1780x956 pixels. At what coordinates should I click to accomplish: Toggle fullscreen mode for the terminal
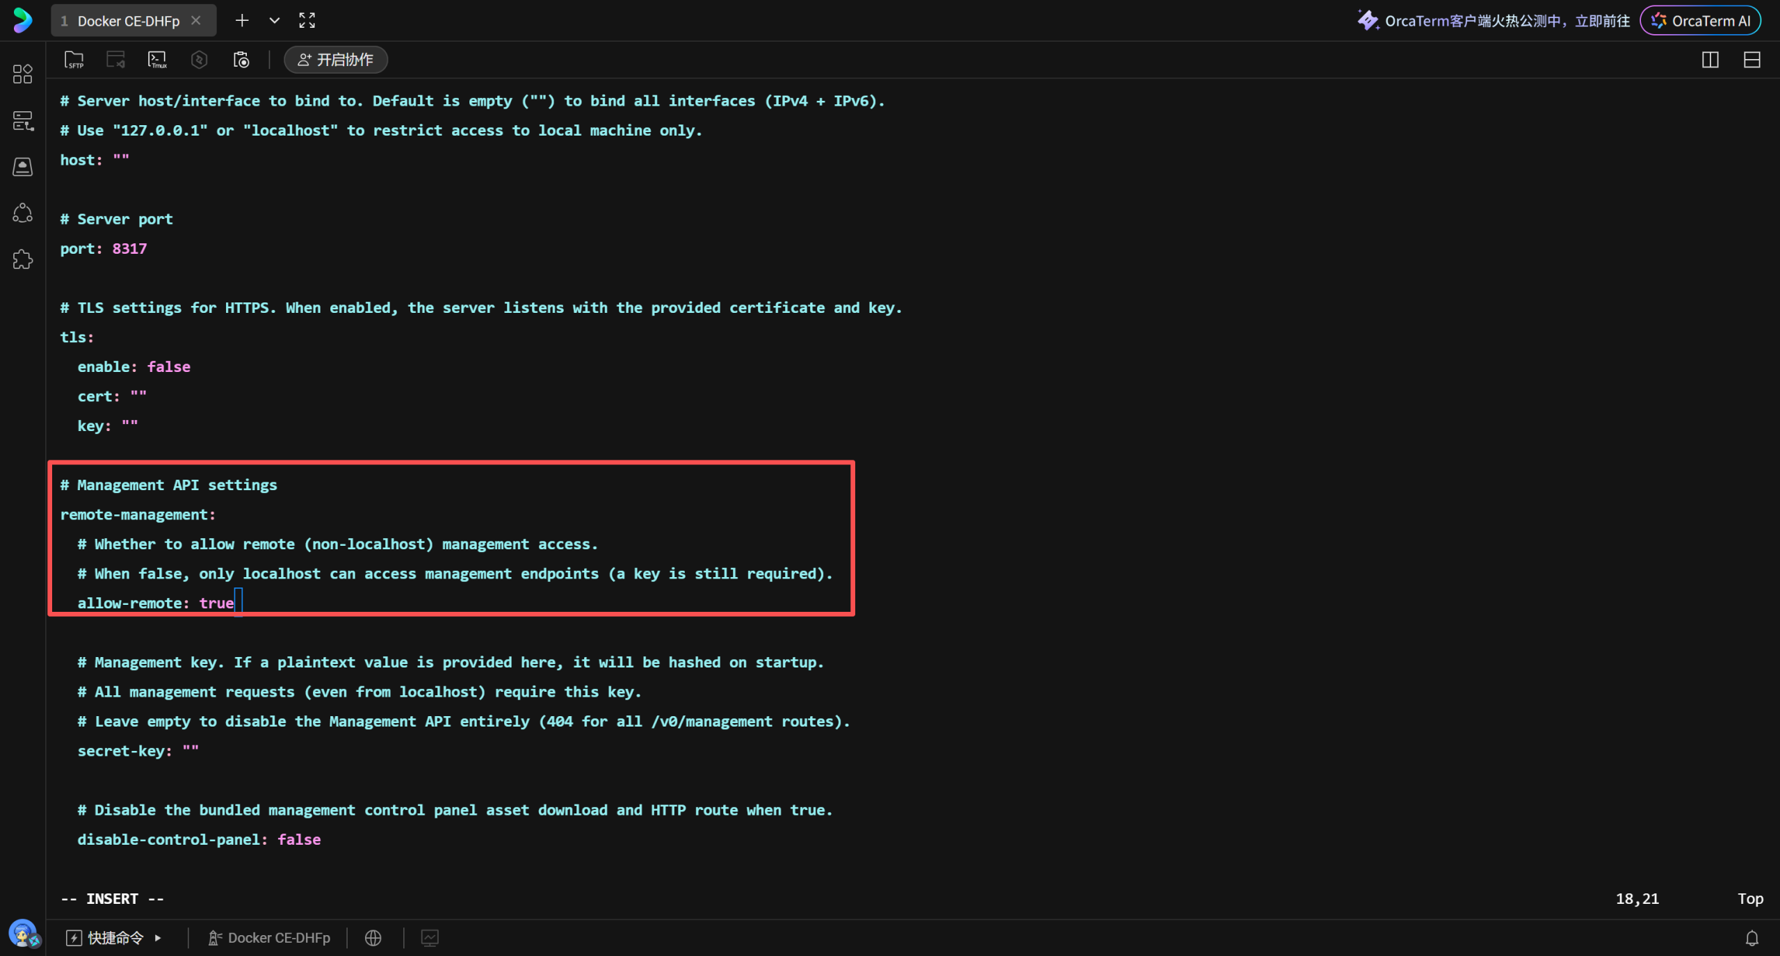[307, 21]
